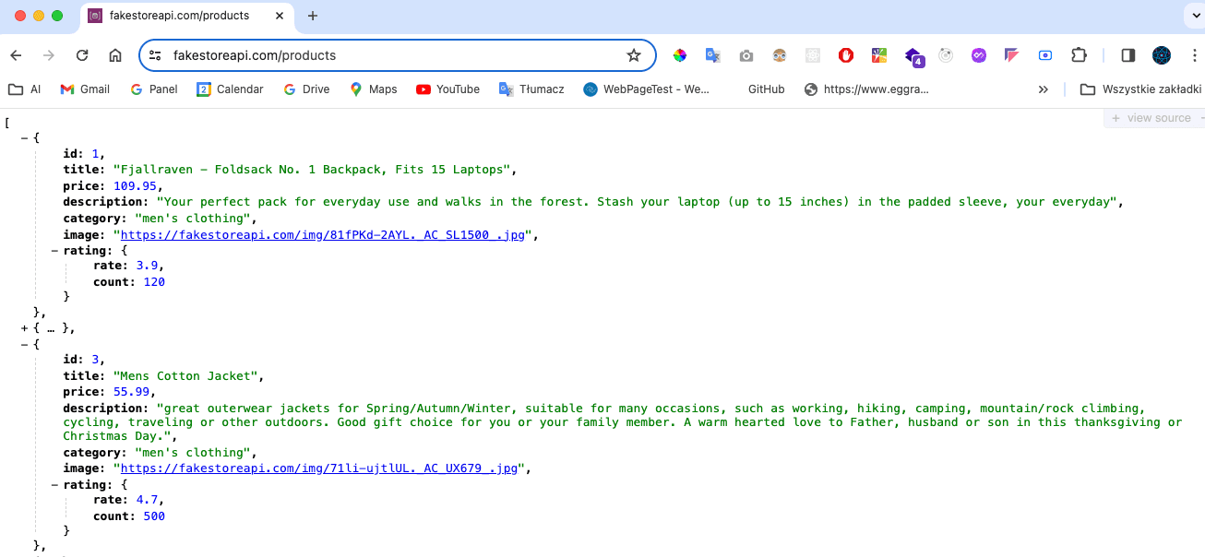Go back using the browser back arrow

[x=16, y=55]
